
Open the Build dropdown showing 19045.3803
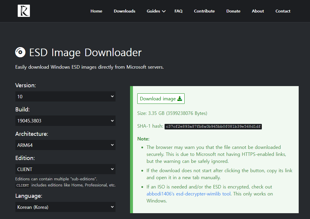click(x=65, y=121)
